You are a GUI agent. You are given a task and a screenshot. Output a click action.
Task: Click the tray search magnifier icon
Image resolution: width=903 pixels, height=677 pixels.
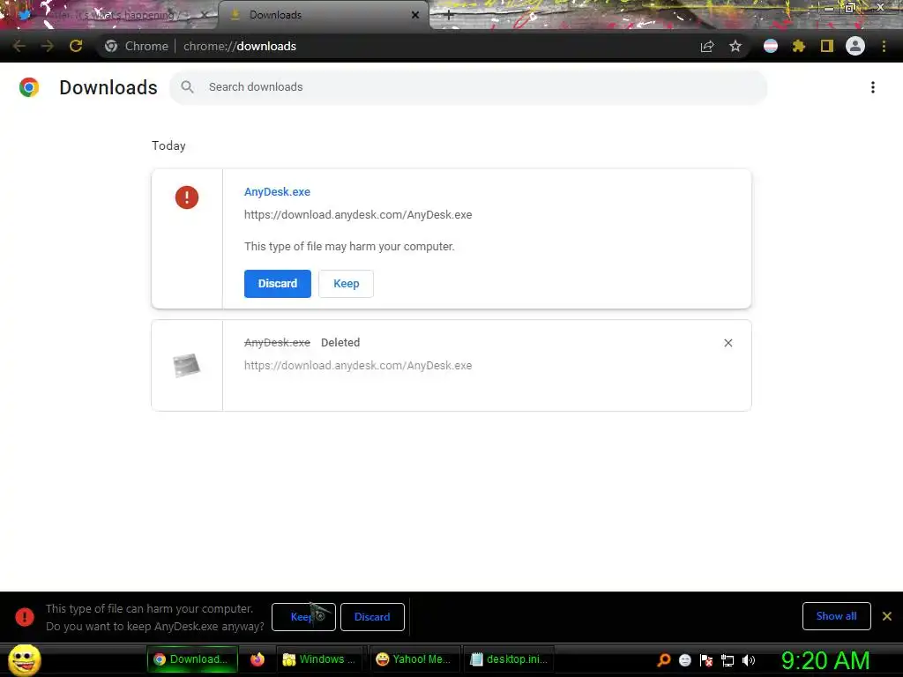pyautogui.click(x=664, y=659)
